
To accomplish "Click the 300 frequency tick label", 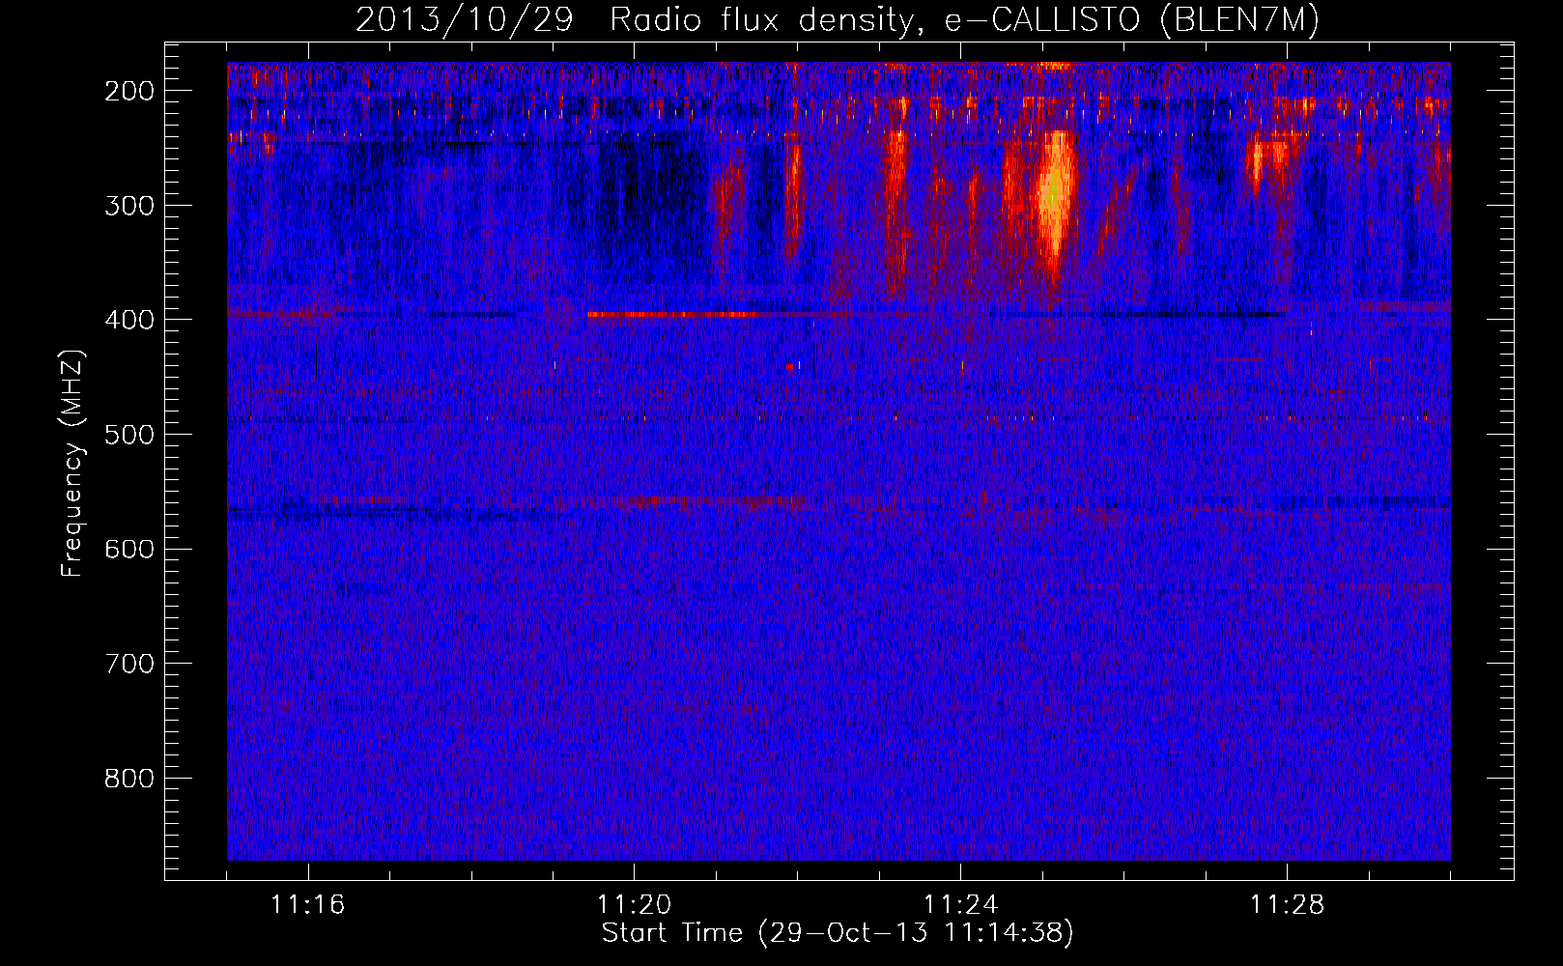I will (129, 206).
